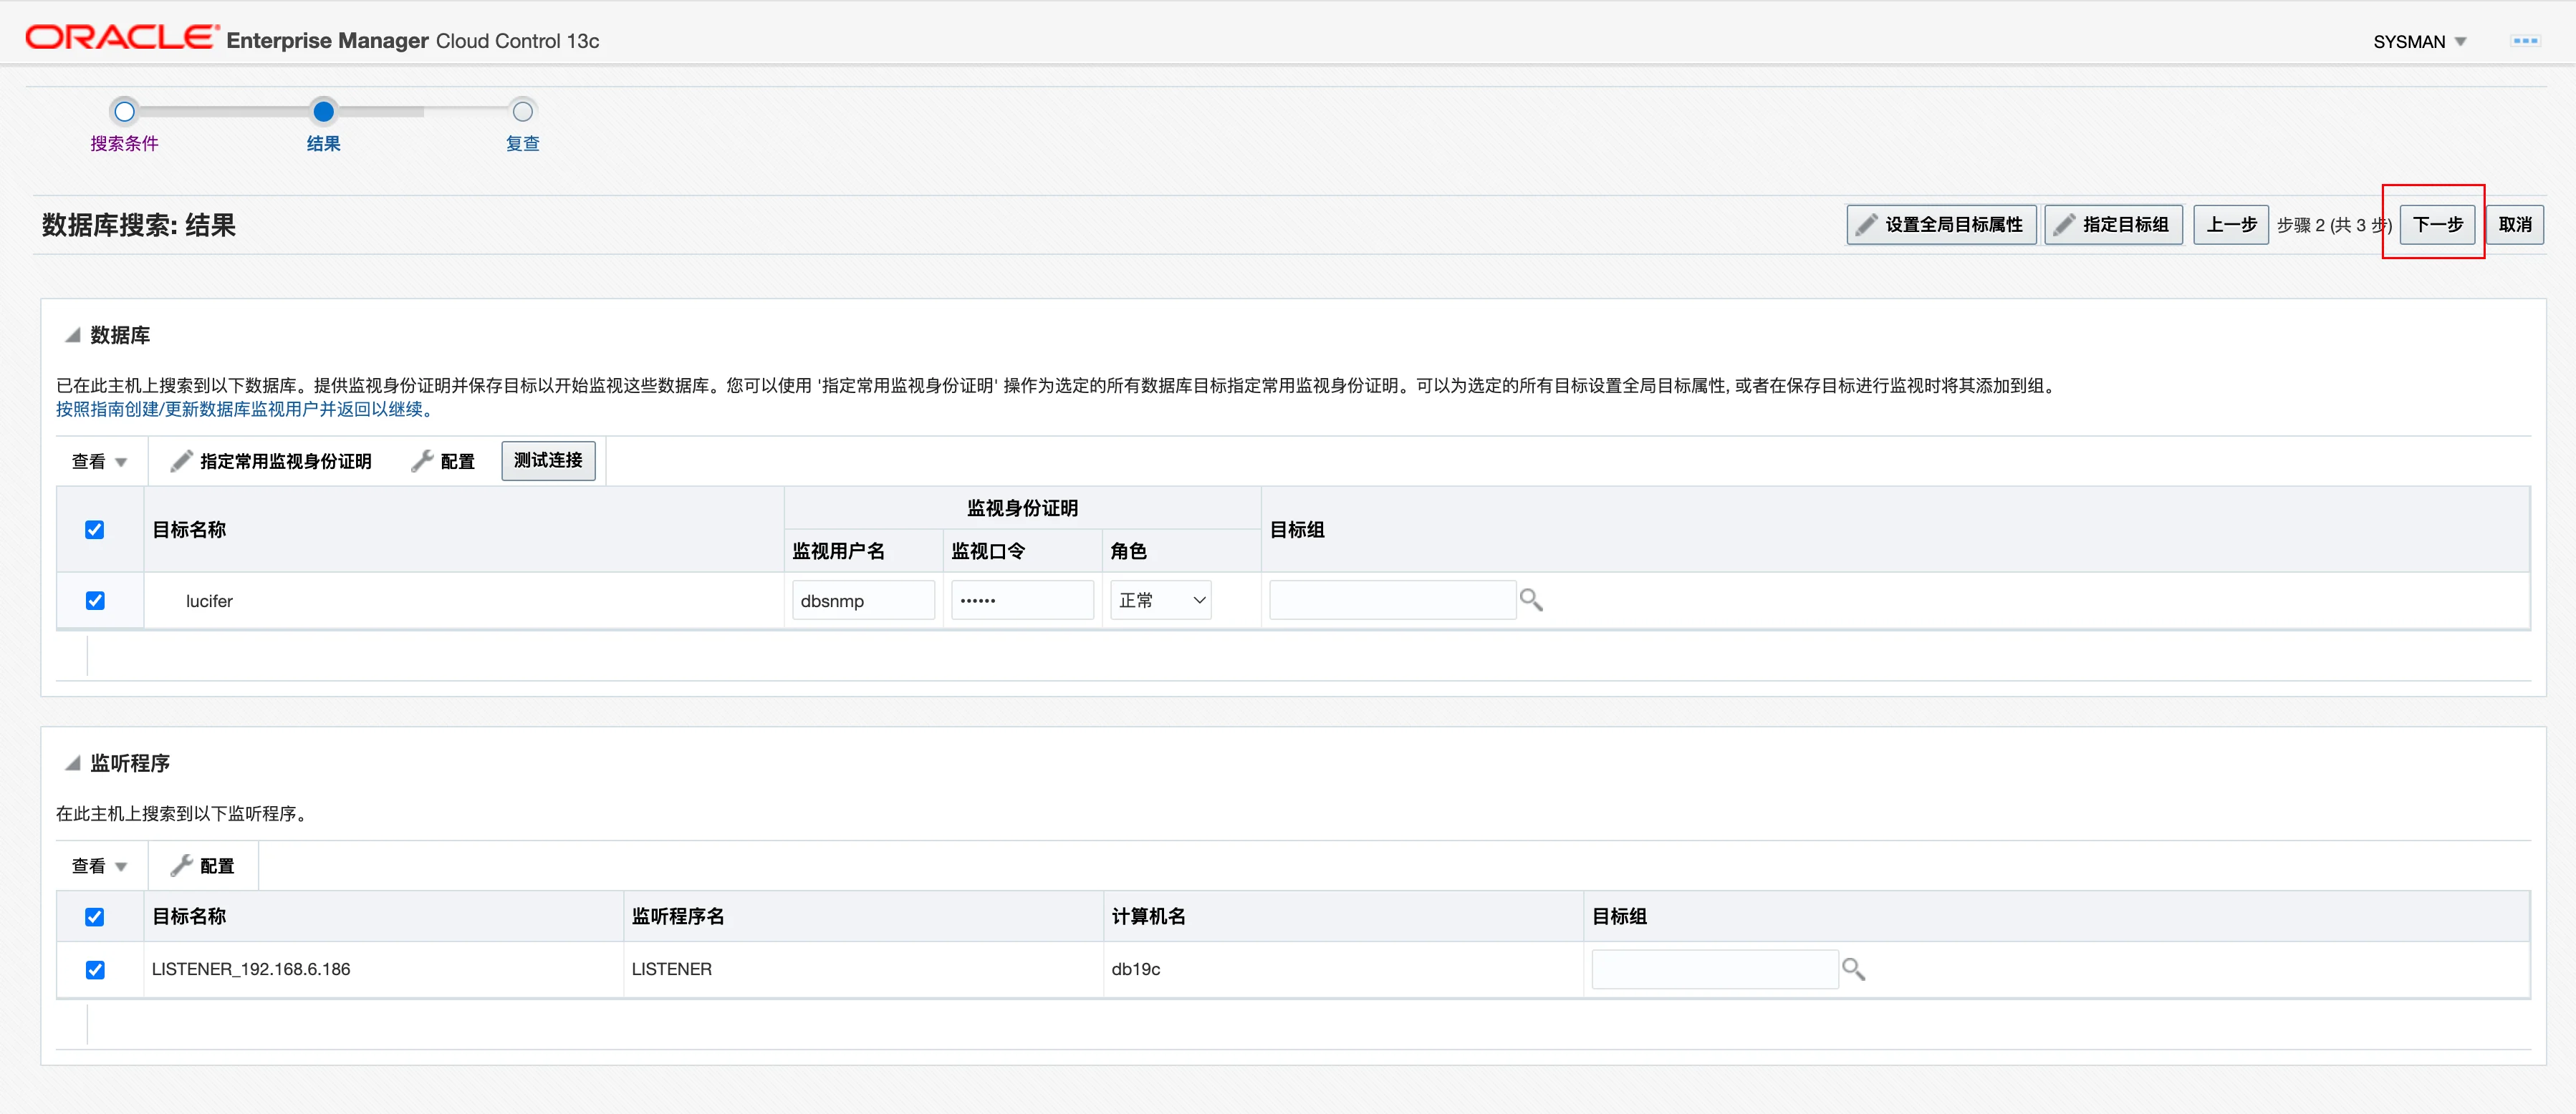Open the 查看 menu in the database toolbar
Screen dimensions: 2576x1114
pyautogui.click(x=98, y=462)
